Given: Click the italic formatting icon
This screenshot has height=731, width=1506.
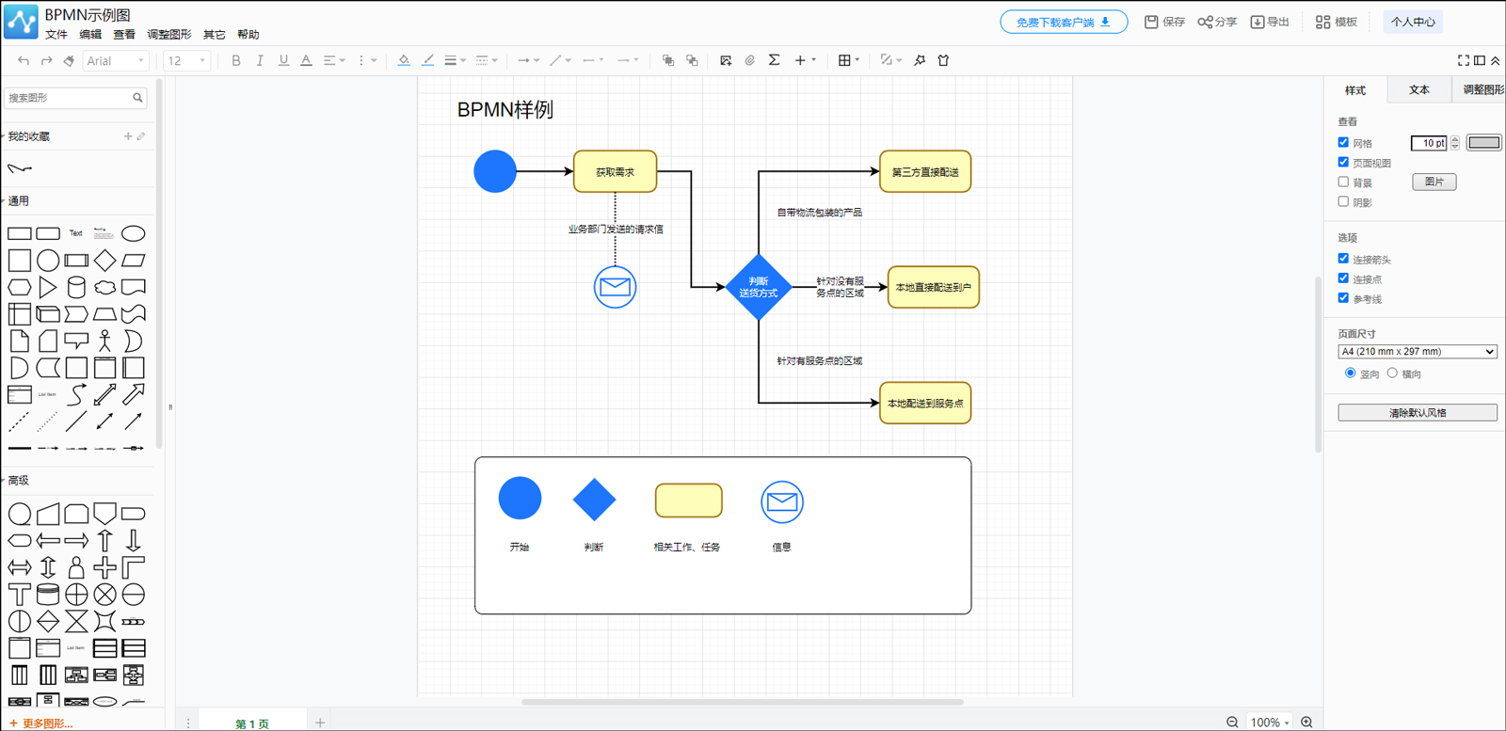Looking at the screenshot, I should [260, 61].
